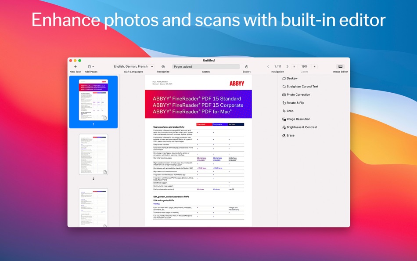The image size is (417, 261).
Task: Click the macOS platform cell
Action: pyautogui.click(x=231, y=189)
